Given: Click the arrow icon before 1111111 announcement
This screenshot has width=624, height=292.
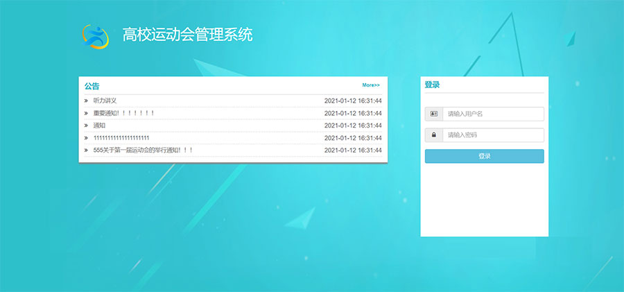Looking at the screenshot, I should tap(86, 138).
